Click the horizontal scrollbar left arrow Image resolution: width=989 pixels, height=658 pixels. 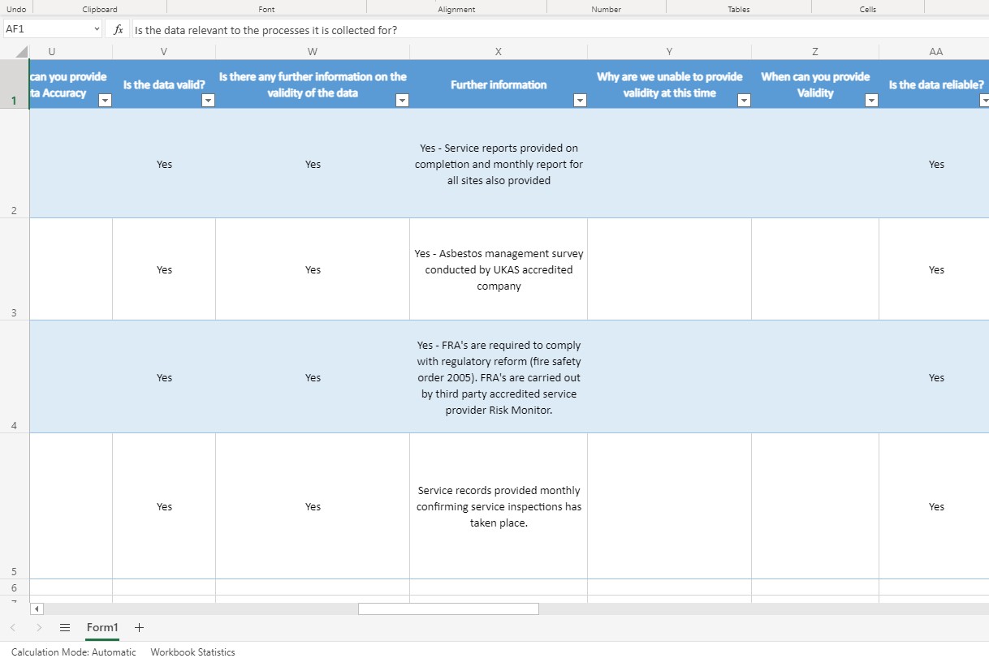pyautogui.click(x=37, y=609)
